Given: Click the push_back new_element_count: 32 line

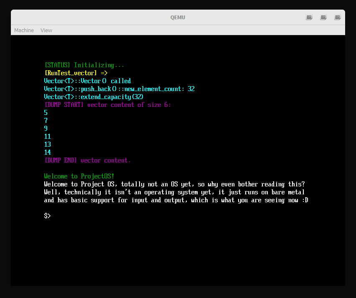Looking at the screenshot, I should point(119,89).
